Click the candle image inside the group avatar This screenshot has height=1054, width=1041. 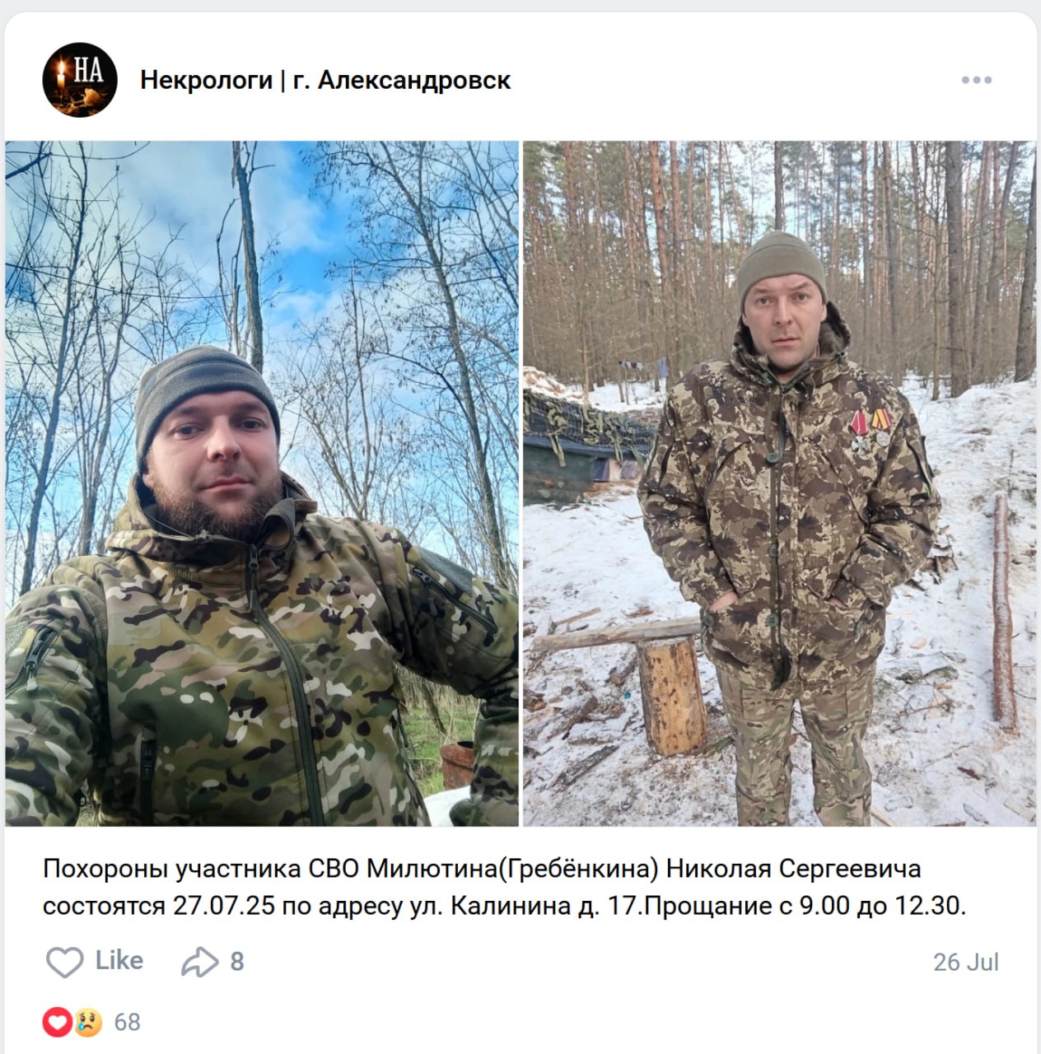[x=62, y=82]
